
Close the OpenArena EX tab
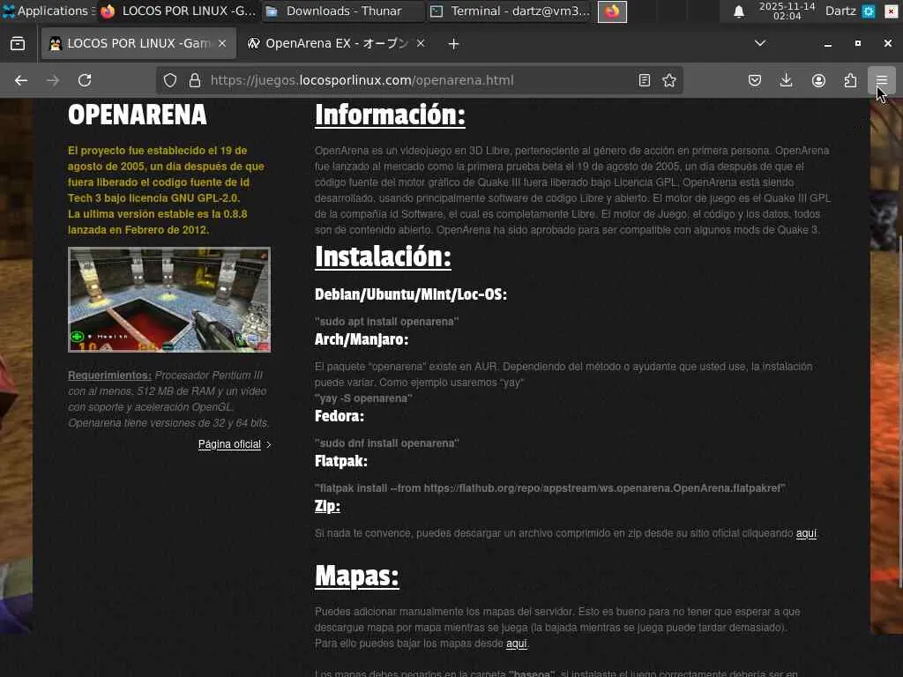point(421,43)
